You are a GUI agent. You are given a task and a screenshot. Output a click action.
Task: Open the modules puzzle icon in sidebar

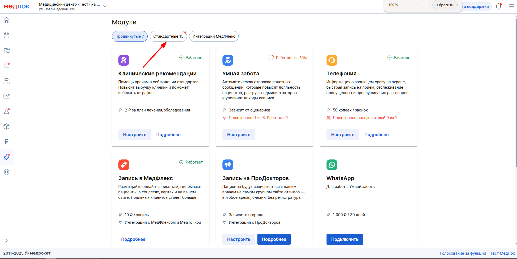tap(7, 157)
